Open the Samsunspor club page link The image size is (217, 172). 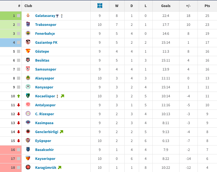coord(46,69)
